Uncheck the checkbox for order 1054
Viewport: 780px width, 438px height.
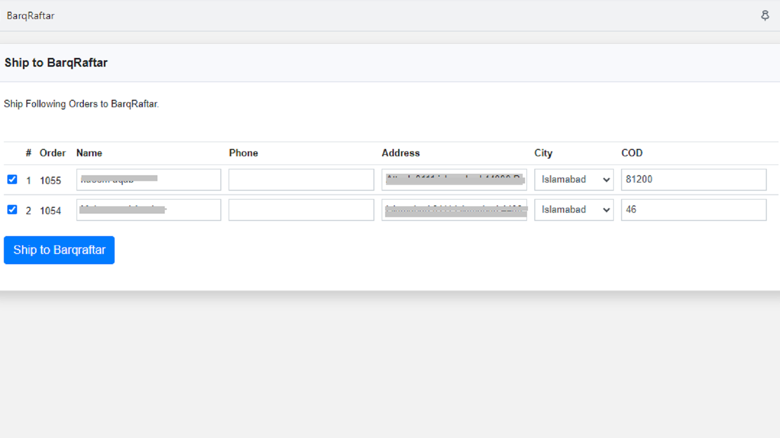tap(12, 210)
